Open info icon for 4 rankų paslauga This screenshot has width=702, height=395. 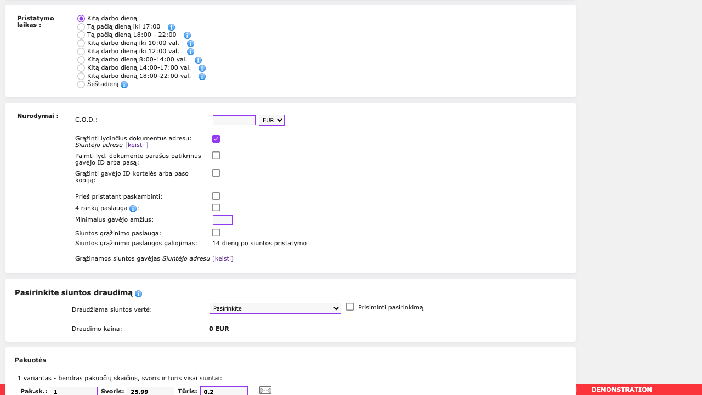click(133, 208)
